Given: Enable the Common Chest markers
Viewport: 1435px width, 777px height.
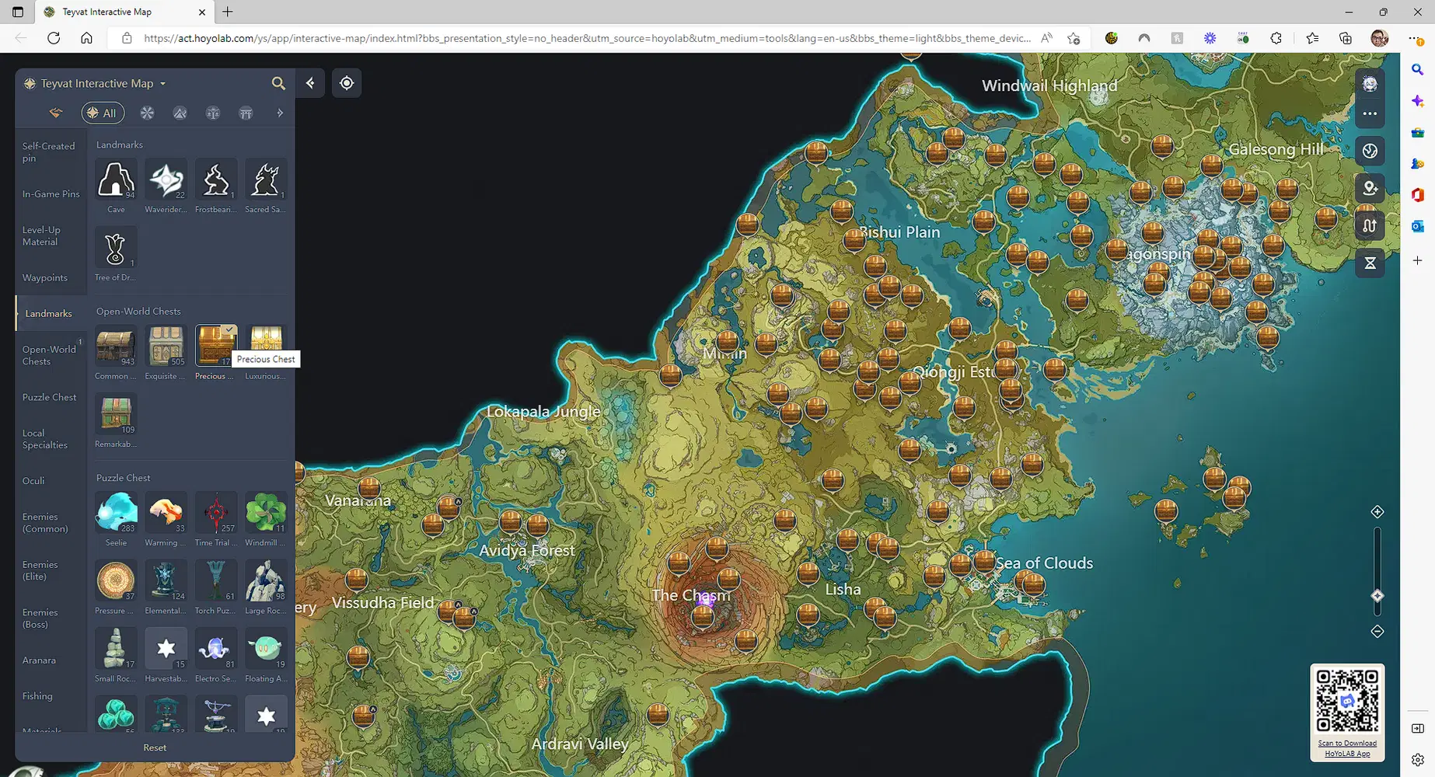Looking at the screenshot, I should (115, 347).
